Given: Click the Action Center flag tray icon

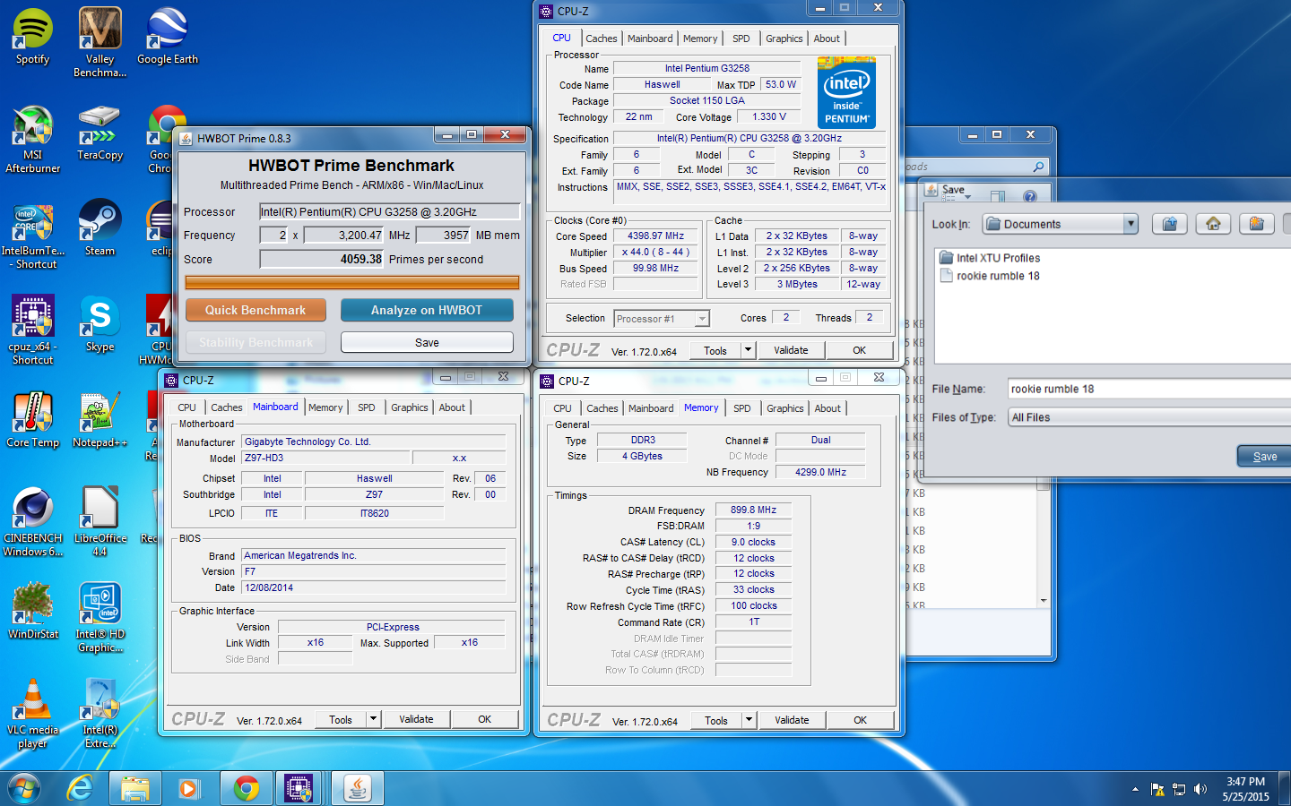Looking at the screenshot, I should pyautogui.click(x=1157, y=789).
